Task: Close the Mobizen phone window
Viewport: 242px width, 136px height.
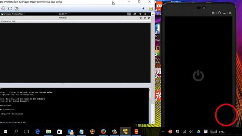Action: [x=230, y=13]
